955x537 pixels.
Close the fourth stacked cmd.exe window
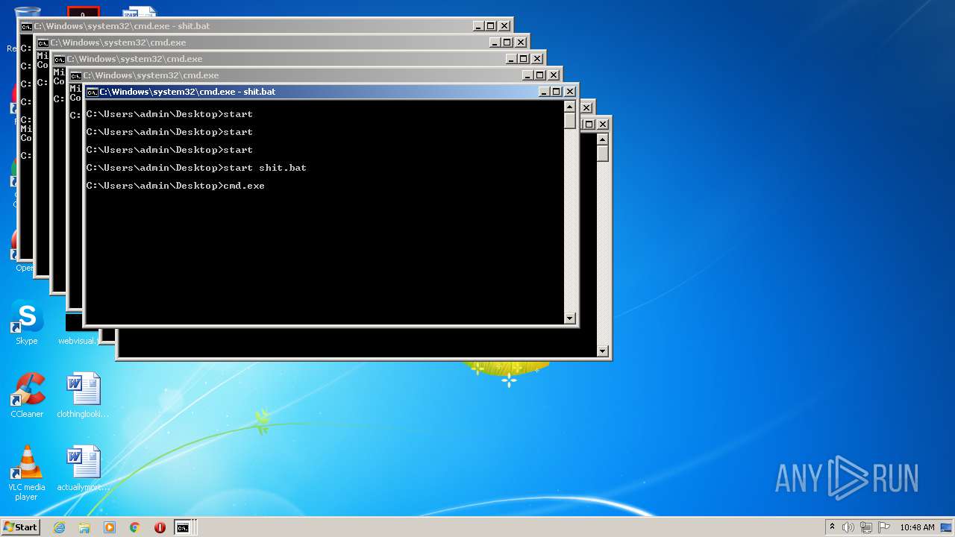coord(554,75)
